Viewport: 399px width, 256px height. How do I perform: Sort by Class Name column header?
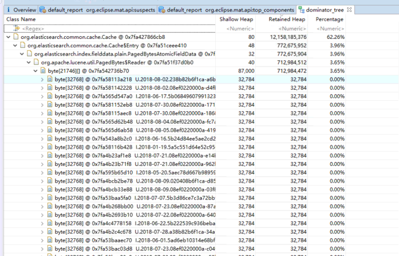tap(21, 19)
